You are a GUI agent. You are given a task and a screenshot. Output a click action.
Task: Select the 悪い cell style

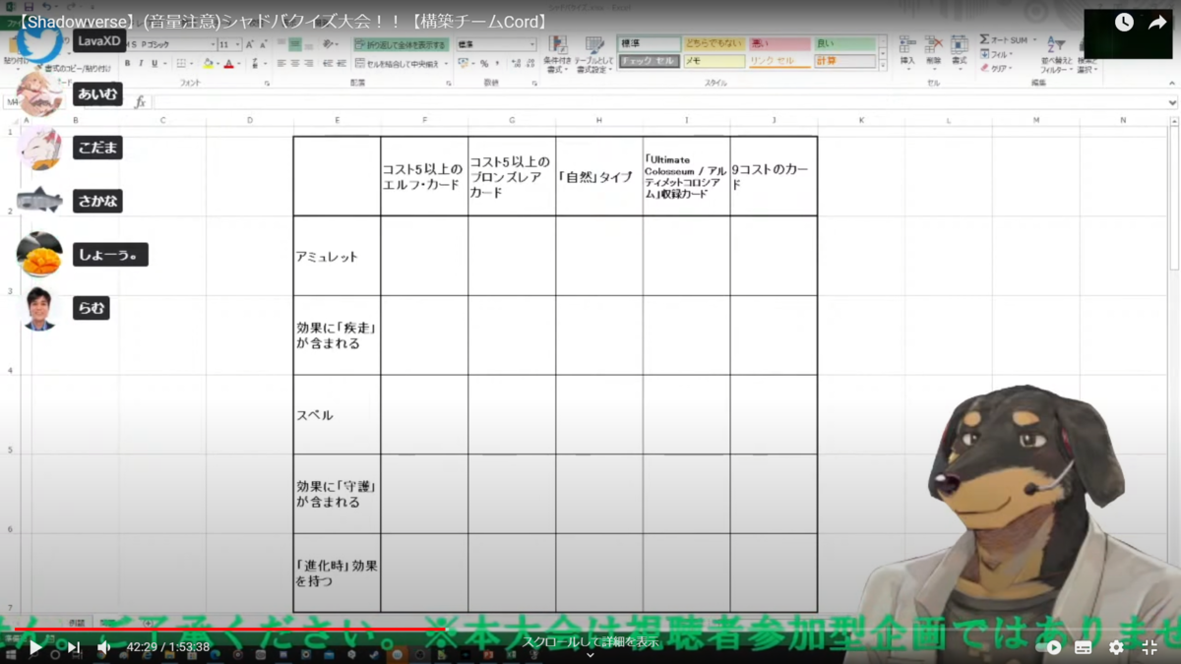click(x=779, y=44)
